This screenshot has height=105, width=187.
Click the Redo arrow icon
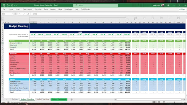pyautogui.click(x=12, y=5)
